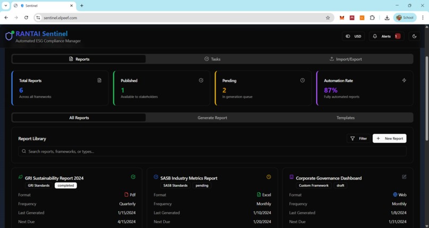
Task: Focus the search reports input field
Action: tap(212, 151)
